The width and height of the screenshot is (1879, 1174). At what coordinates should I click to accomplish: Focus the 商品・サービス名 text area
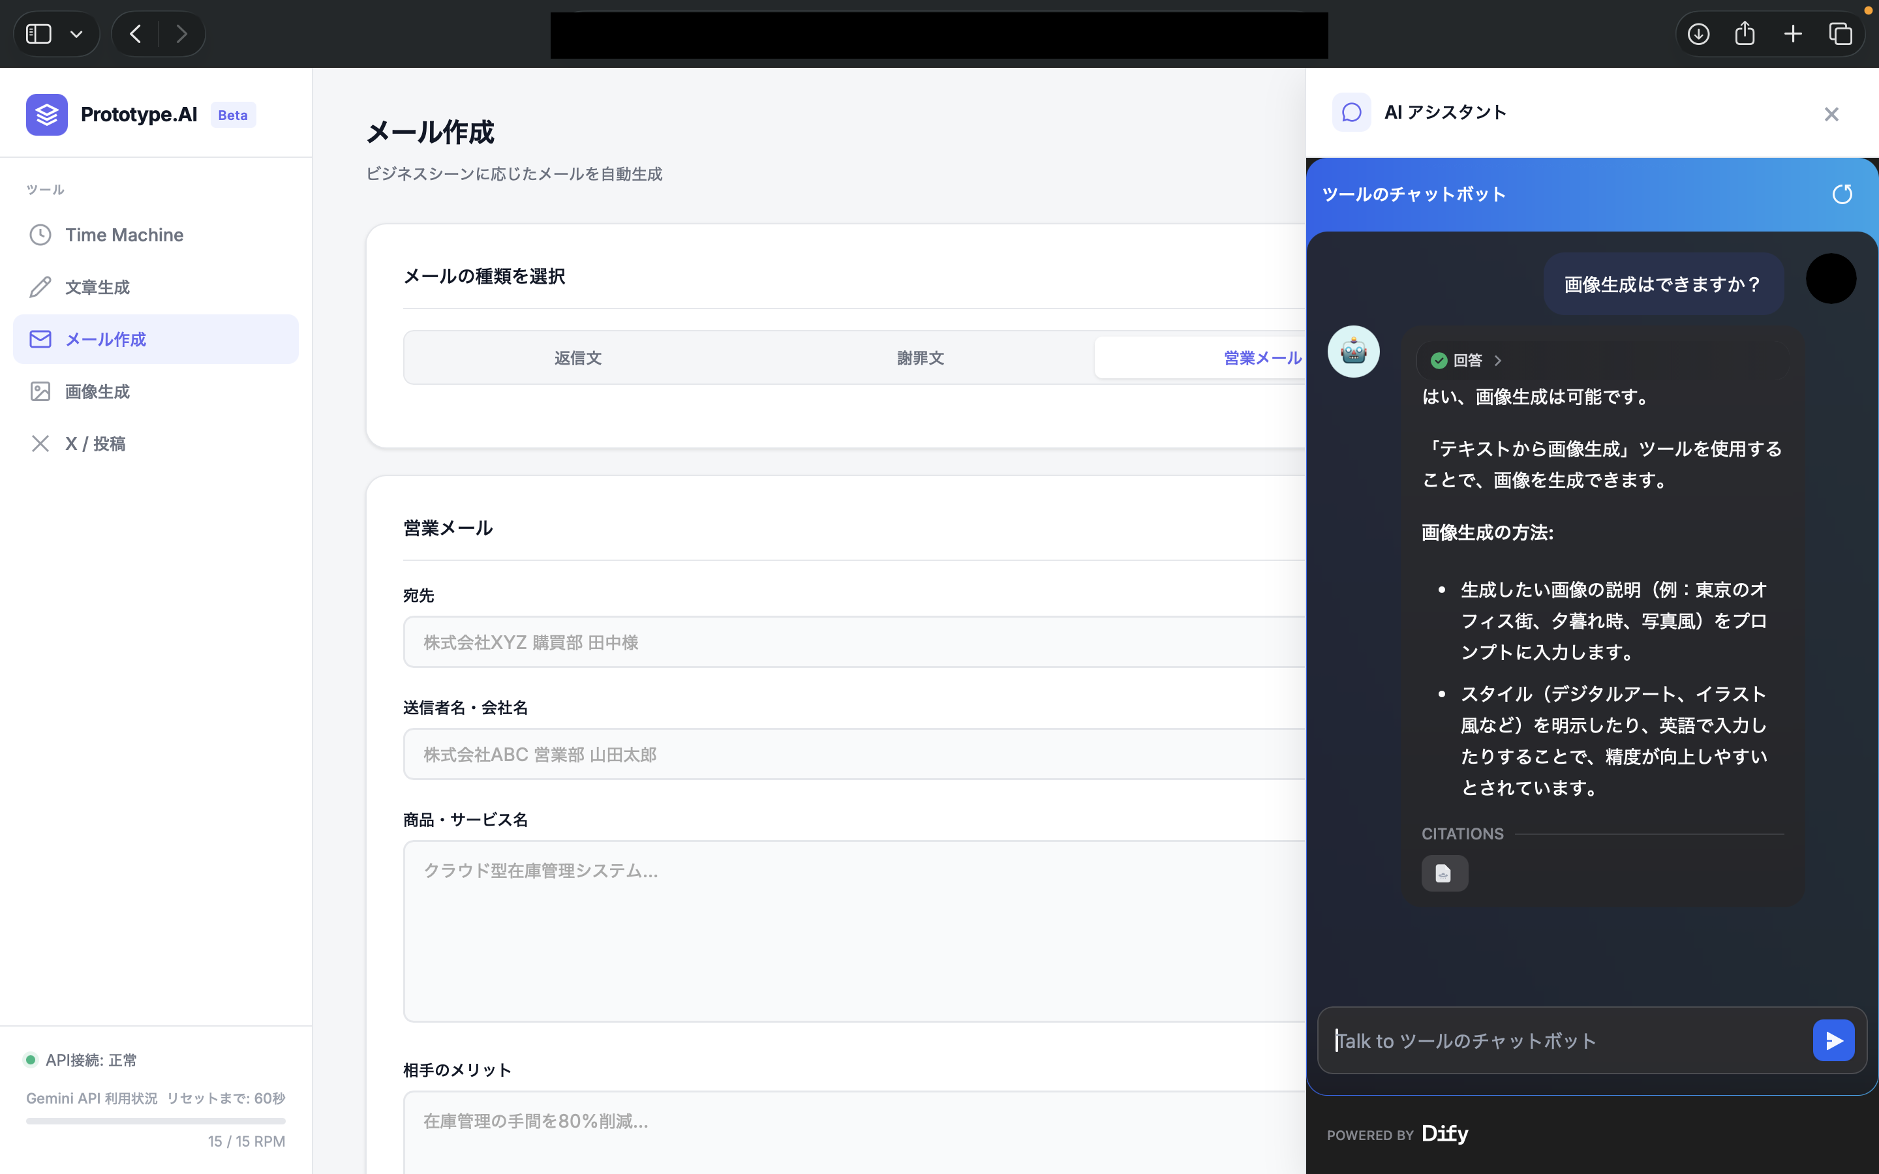point(854,931)
